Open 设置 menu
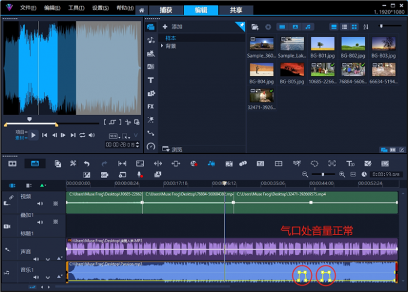This screenshot has height=292, width=408. 100,8
